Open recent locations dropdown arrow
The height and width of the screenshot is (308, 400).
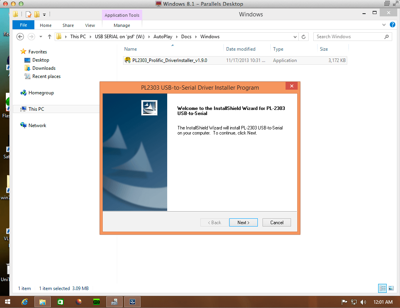[41, 37]
